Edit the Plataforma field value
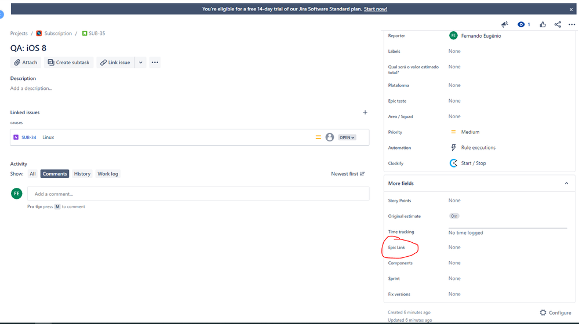Screen dimensions: 579x324 click(454, 85)
